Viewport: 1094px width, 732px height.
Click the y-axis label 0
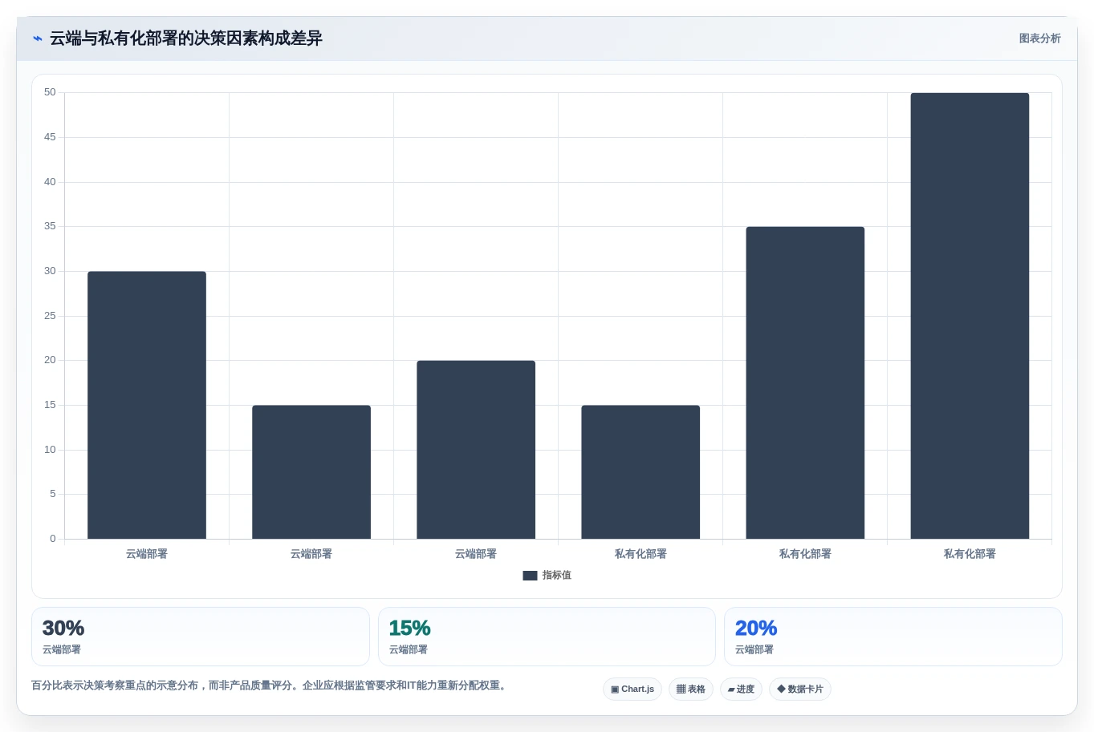click(53, 539)
